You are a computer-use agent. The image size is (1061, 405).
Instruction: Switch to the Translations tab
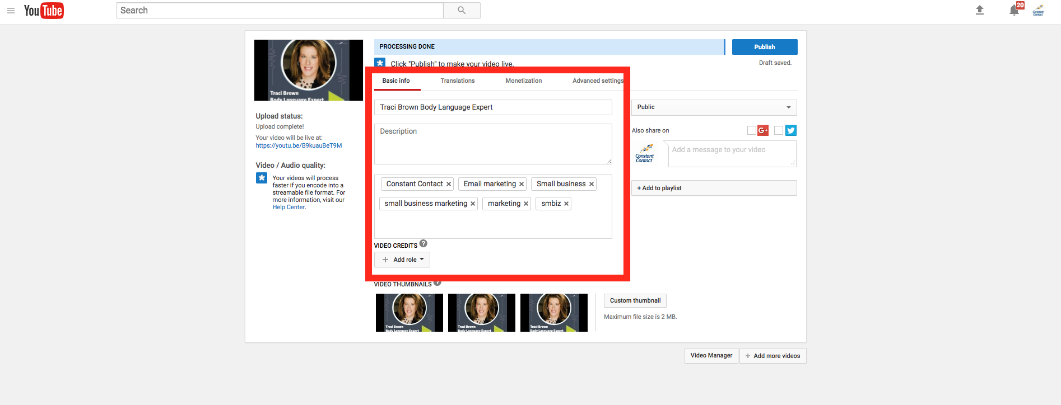tap(458, 81)
